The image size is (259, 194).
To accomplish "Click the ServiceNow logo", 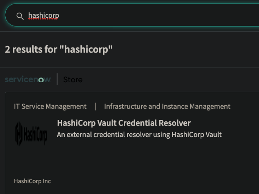I will click(x=28, y=79).
